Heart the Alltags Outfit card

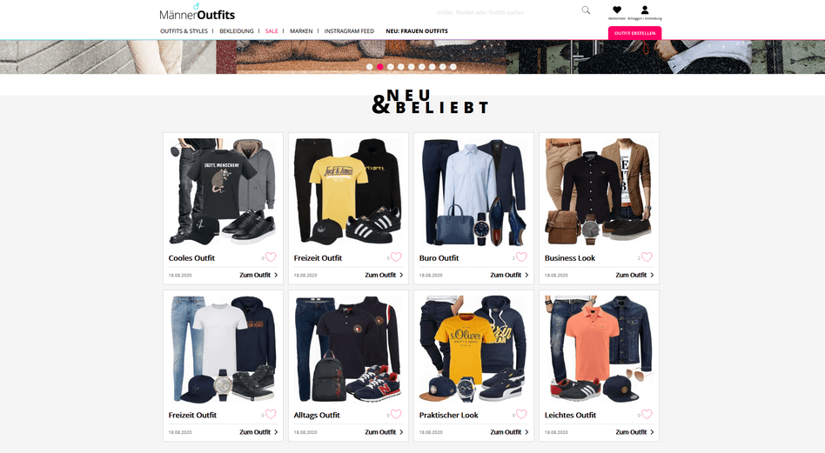(x=396, y=414)
